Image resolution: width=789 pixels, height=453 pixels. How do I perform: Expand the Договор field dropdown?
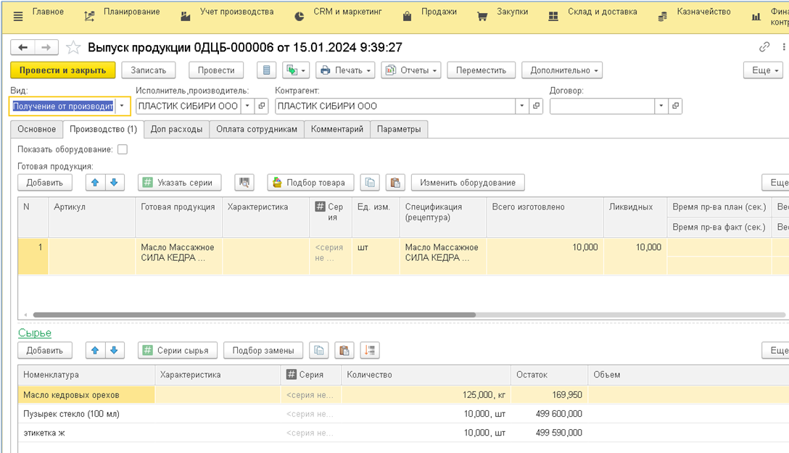[661, 106]
